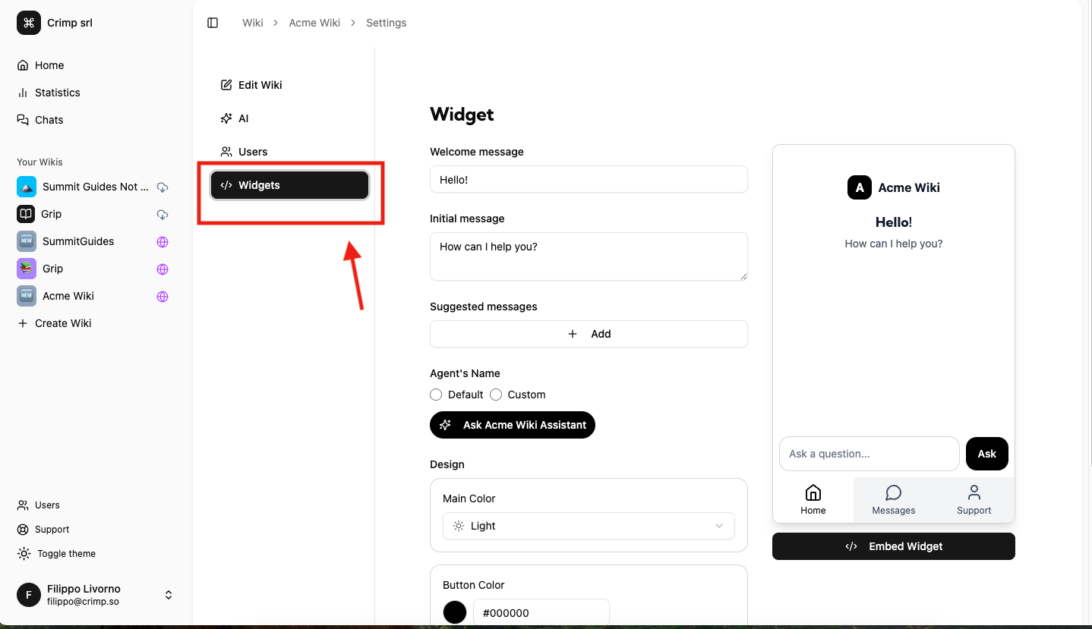Click the "Hello!" heading in the widget preview
Screen dimensions: 1092x629
pos(894,222)
